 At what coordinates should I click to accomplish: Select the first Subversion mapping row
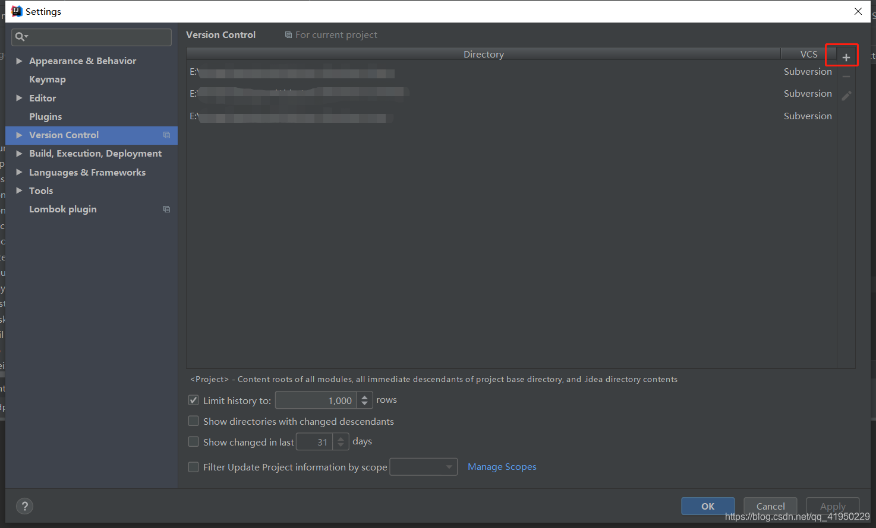pyautogui.click(x=512, y=72)
